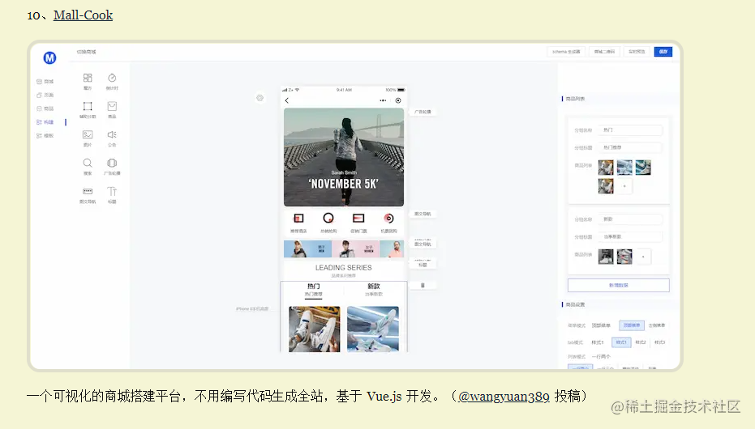755x429 pixels.
Task: Click the 广告轮播 tag beside the banner
Action: pos(423,112)
